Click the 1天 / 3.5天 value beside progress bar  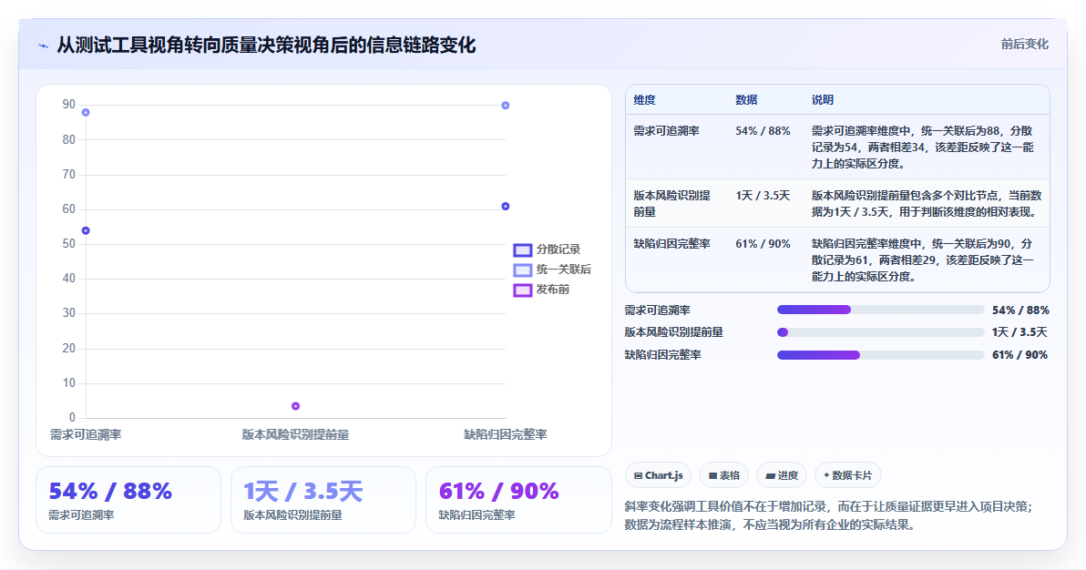(1019, 332)
